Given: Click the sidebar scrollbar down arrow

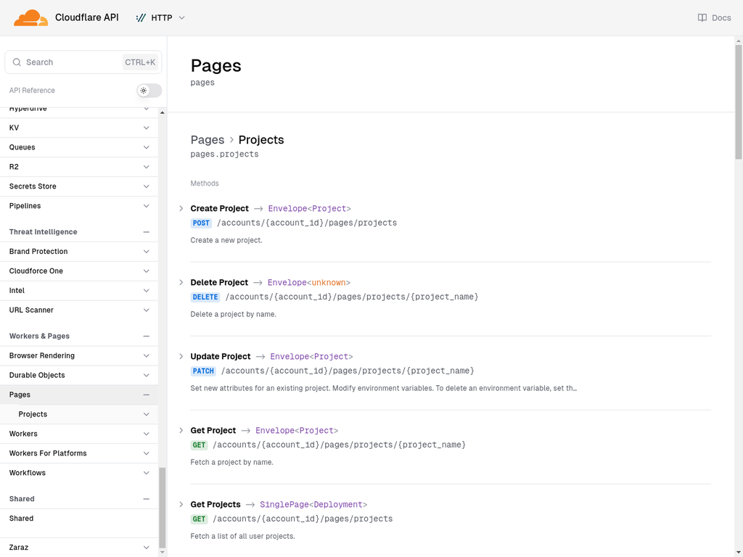Looking at the screenshot, I should tap(163, 552).
